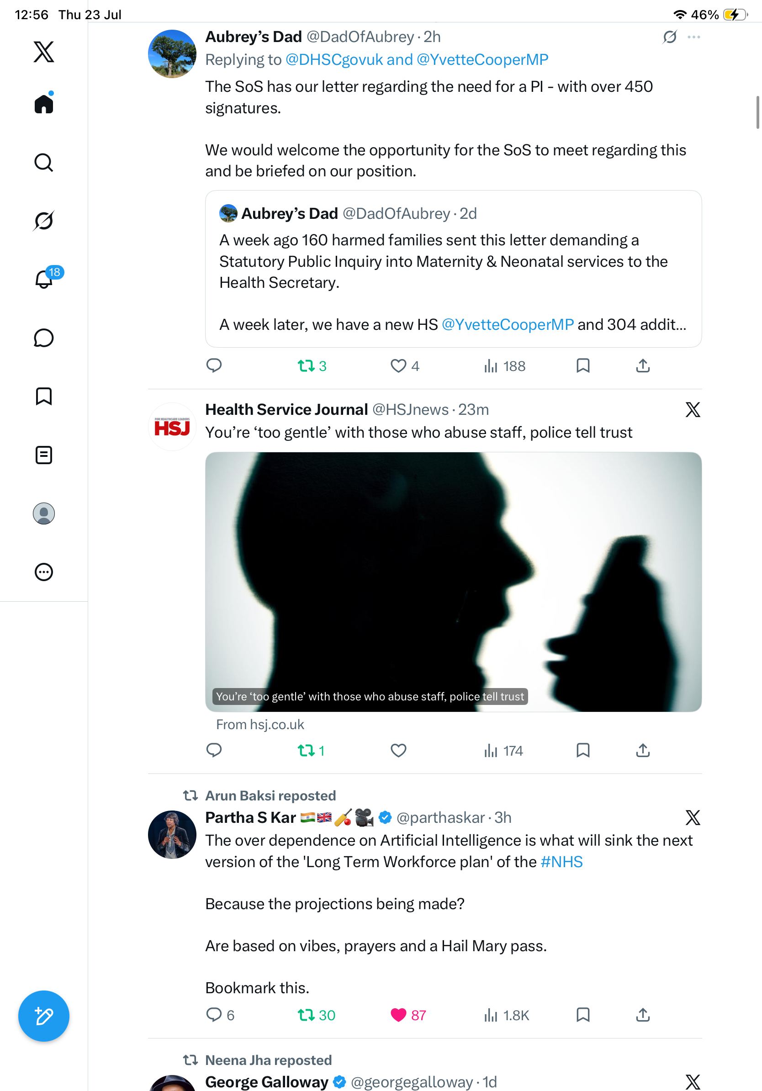Click Grok icon on Aubrey's Dad post

coord(670,37)
